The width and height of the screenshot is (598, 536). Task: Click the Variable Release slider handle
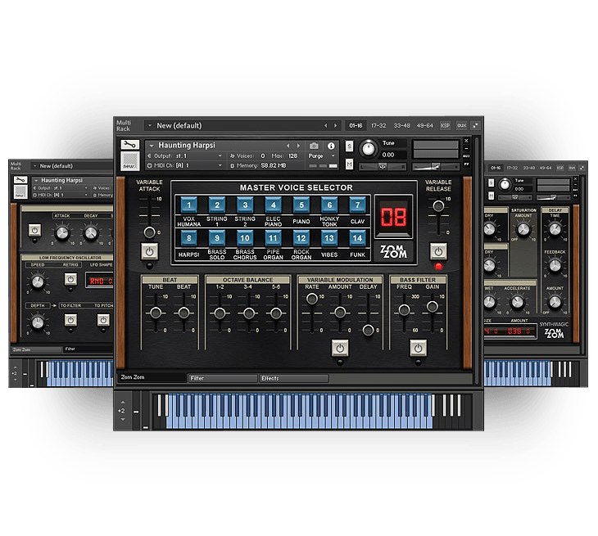(x=438, y=206)
